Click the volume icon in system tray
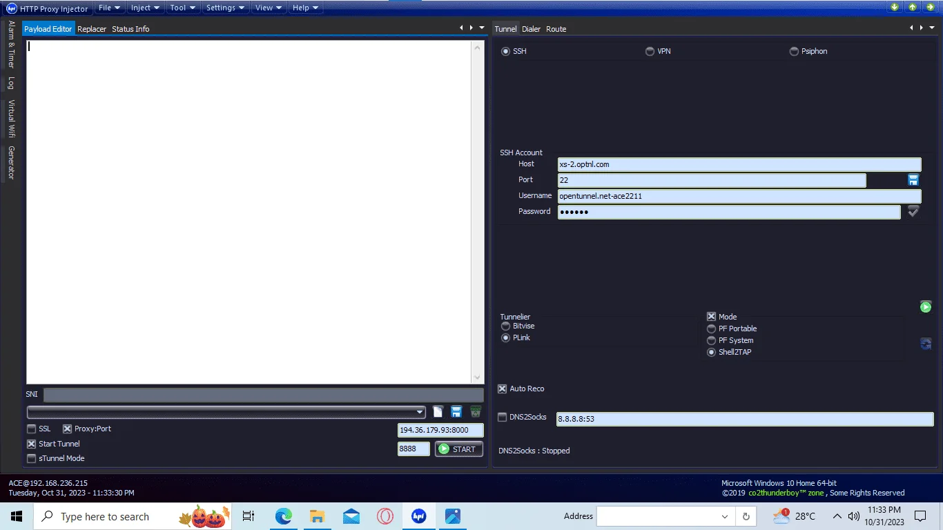 (x=854, y=516)
